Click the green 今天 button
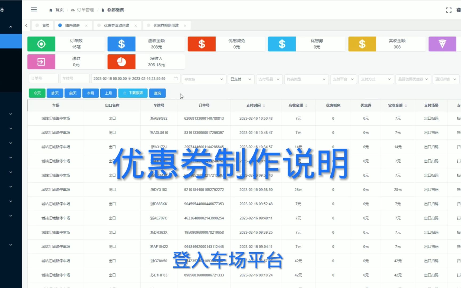 tap(37, 93)
